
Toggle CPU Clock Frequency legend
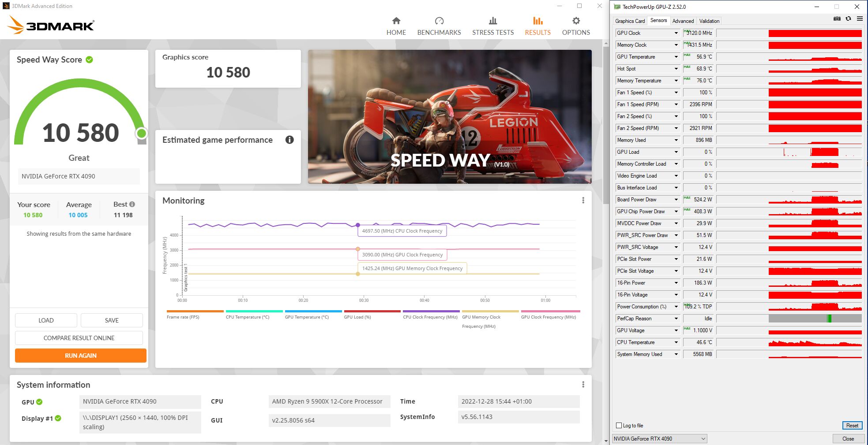(431, 314)
